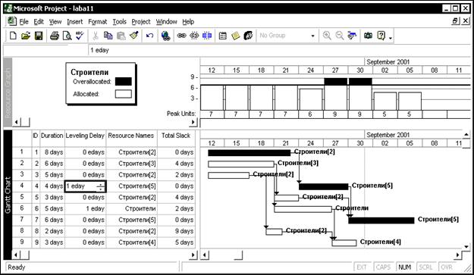
Task: Select the '8 days' duration cell
Action: (x=52, y=152)
